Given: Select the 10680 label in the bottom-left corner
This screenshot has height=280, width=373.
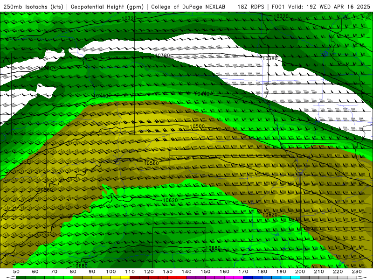Looking at the screenshot, I should point(80,266).
